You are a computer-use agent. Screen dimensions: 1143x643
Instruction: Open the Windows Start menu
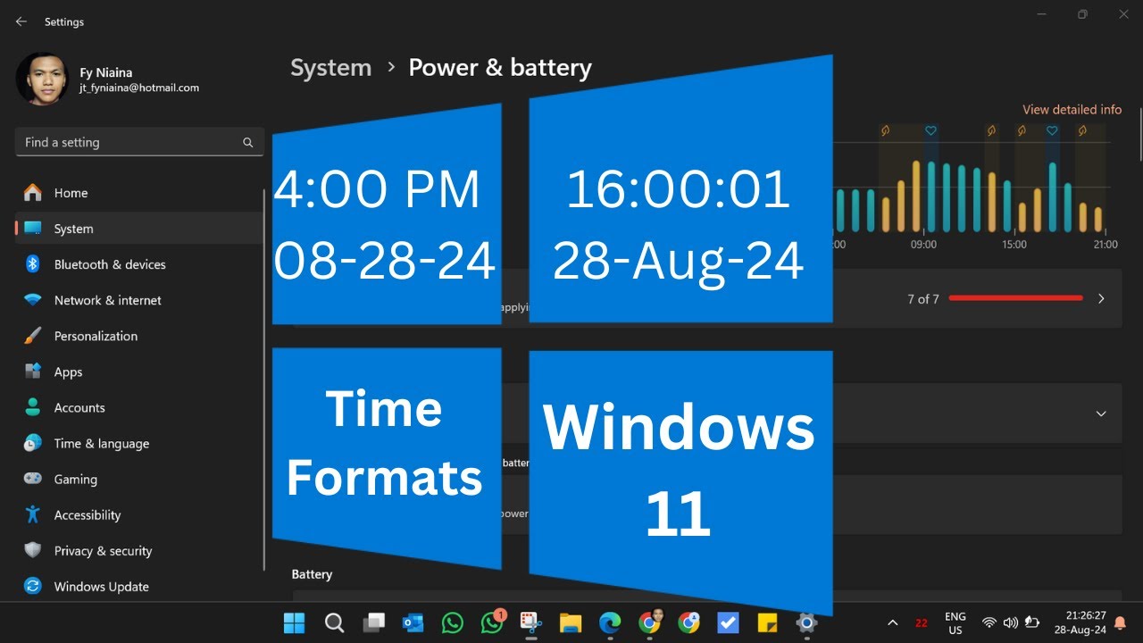(x=294, y=622)
